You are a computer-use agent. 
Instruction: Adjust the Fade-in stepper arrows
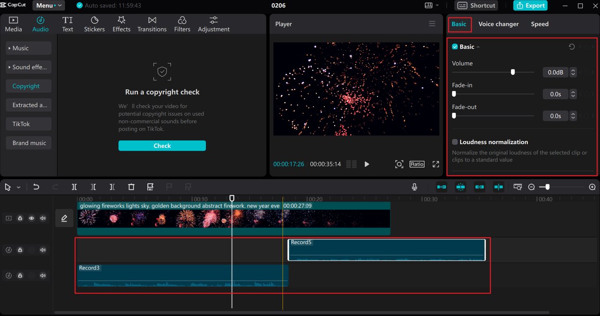click(x=573, y=94)
